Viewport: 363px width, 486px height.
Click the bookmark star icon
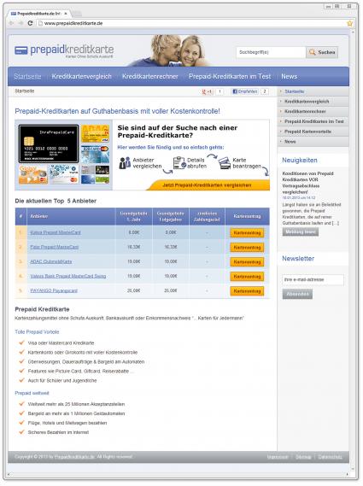(x=350, y=23)
